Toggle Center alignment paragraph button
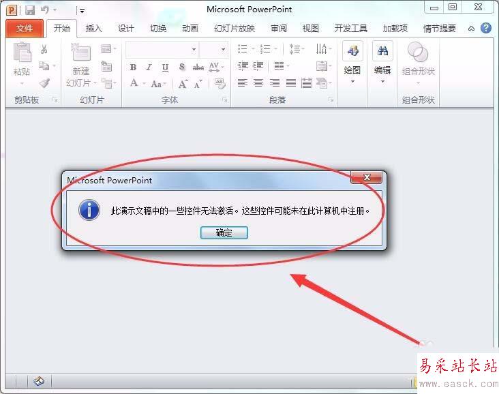Viewport: 499px width, 394px height. pos(258,83)
